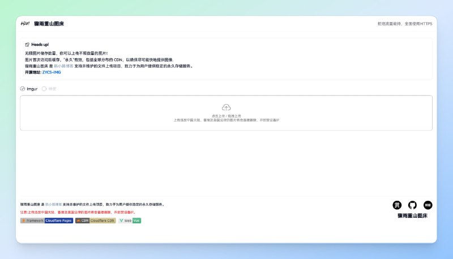Click the Framework Cloudflare Pages badge
Viewport: 453px width, 259px height.
(46, 221)
